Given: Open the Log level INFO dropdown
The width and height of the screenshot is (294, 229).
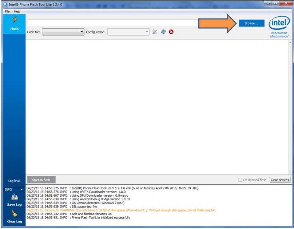Looking at the screenshot, I should coord(14,189).
